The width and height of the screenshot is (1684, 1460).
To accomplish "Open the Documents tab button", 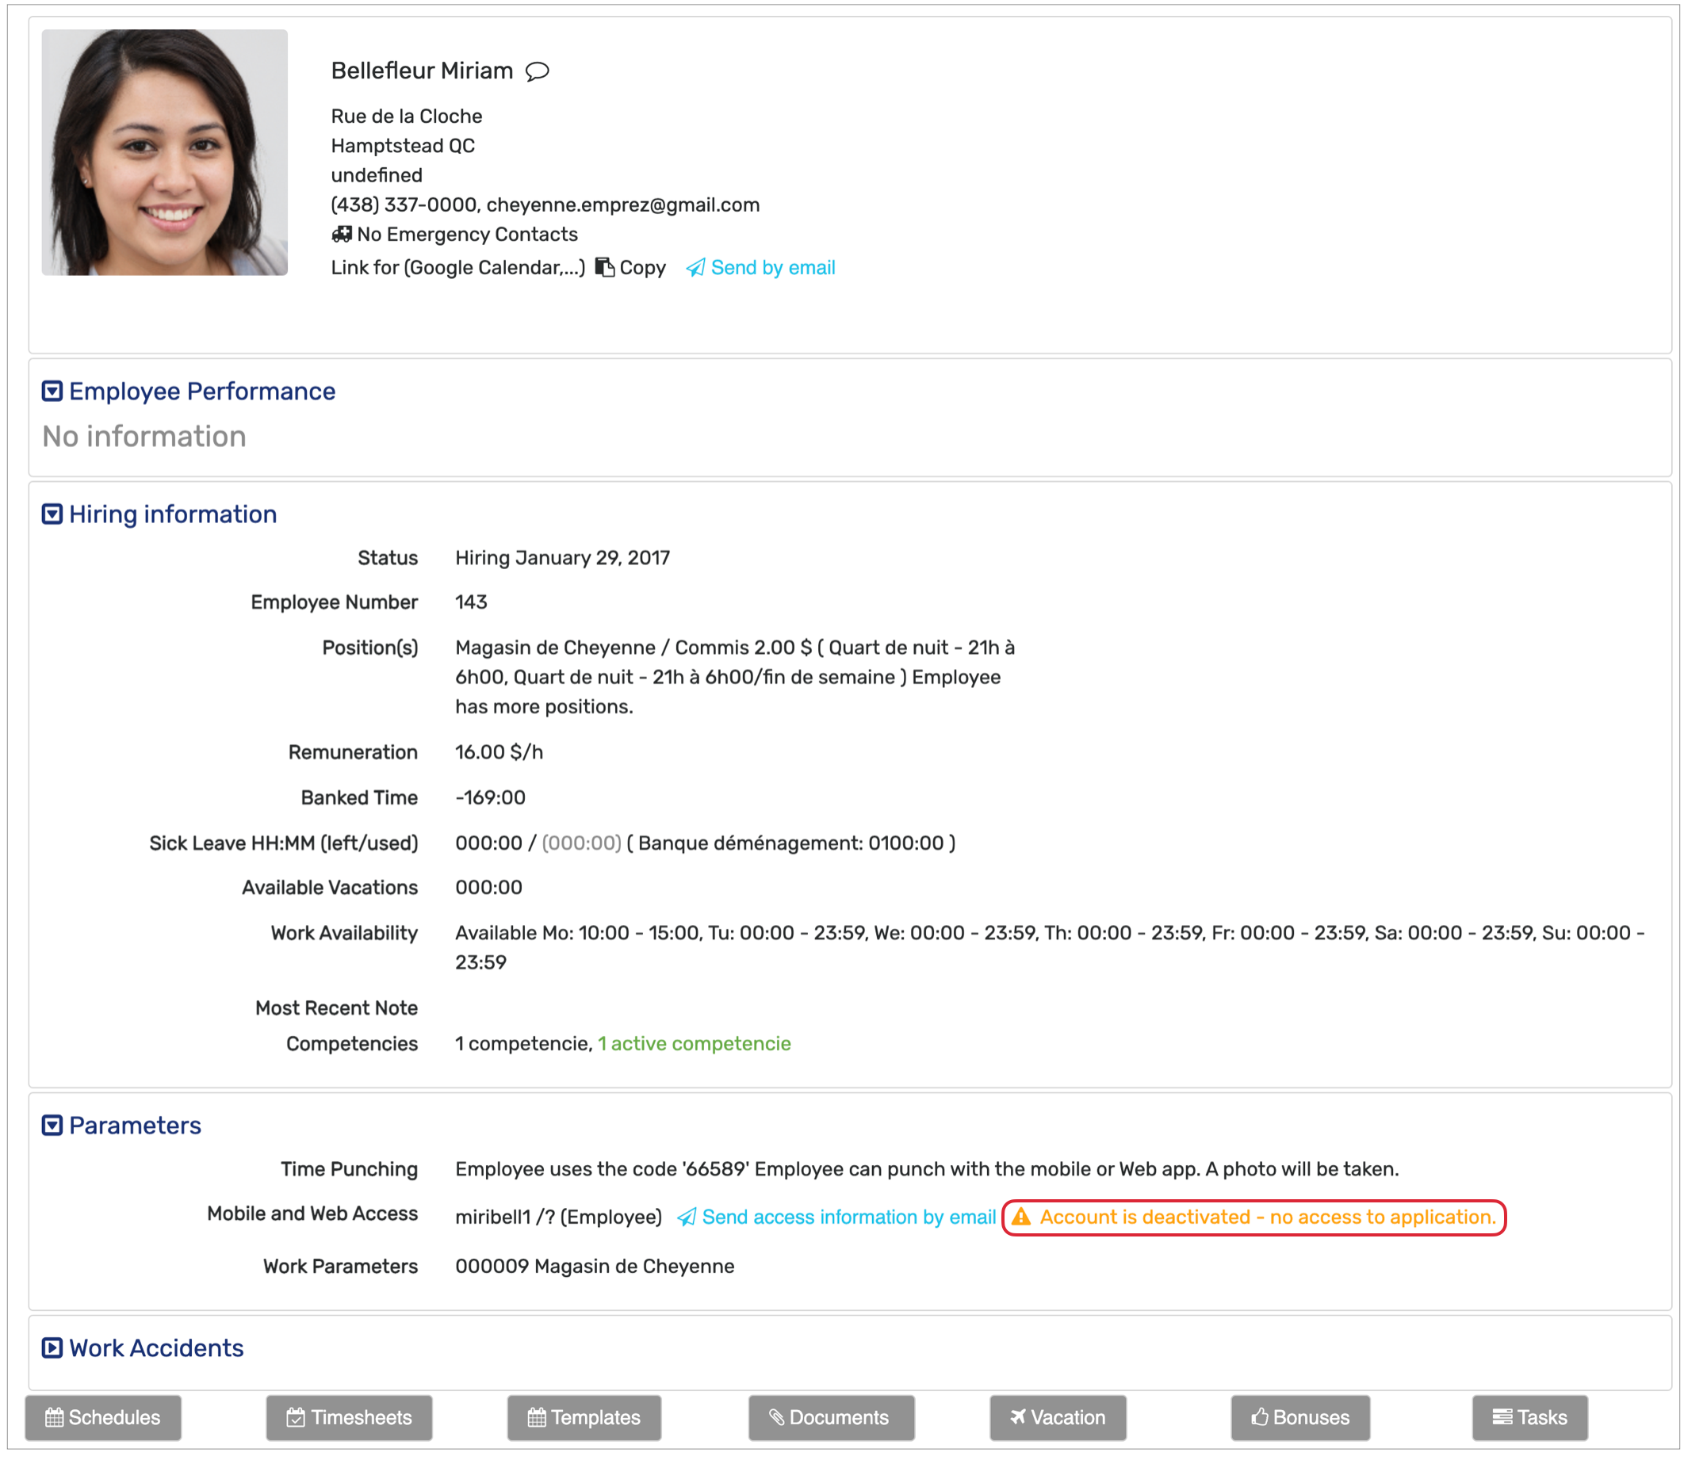I will pyautogui.click(x=831, y=1418).
